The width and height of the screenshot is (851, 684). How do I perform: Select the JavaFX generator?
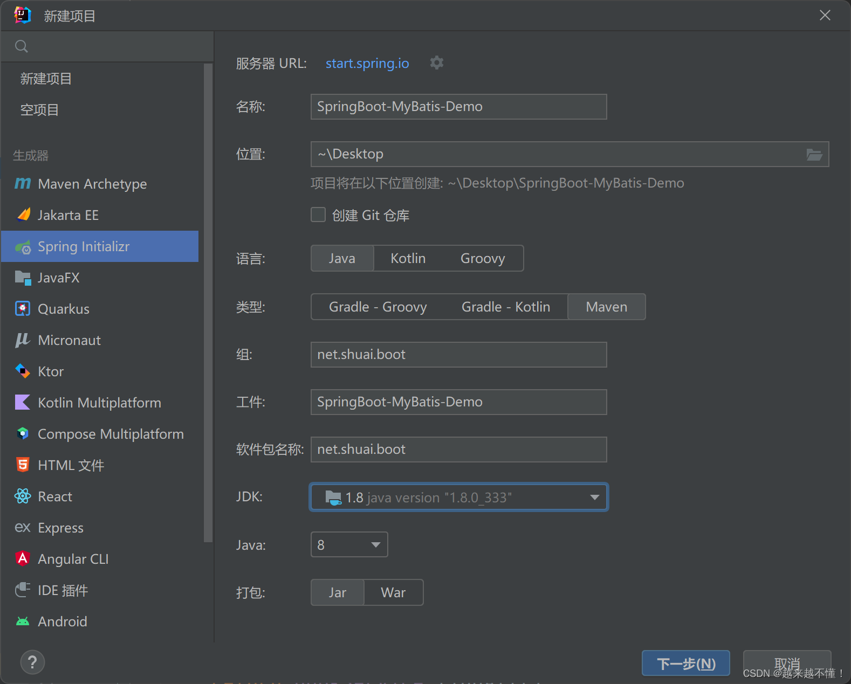point(100,278)
